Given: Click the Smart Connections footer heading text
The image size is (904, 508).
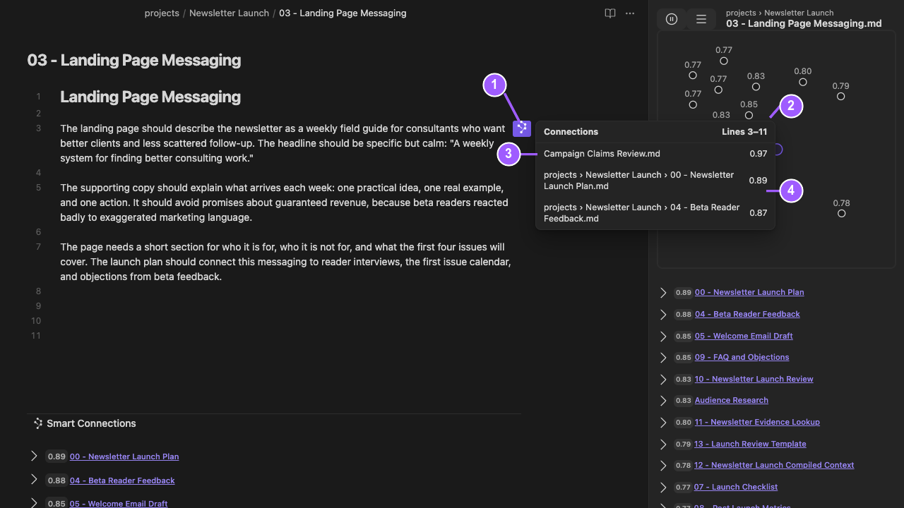Looking at the screenshot, I should [x=91, y=423].
